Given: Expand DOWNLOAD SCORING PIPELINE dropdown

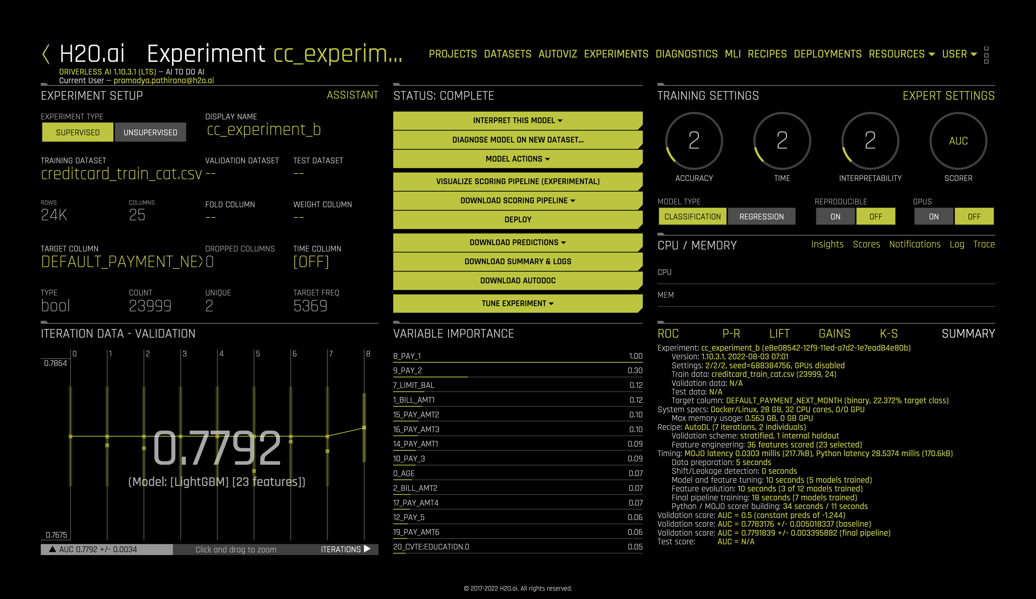Looking at the screenshot, I should 518,200.
